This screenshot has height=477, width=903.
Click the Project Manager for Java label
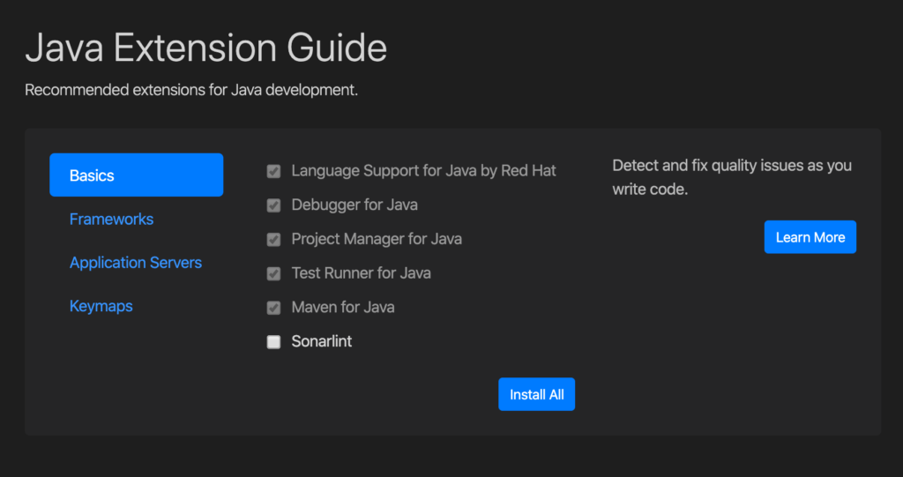(377, 239)
